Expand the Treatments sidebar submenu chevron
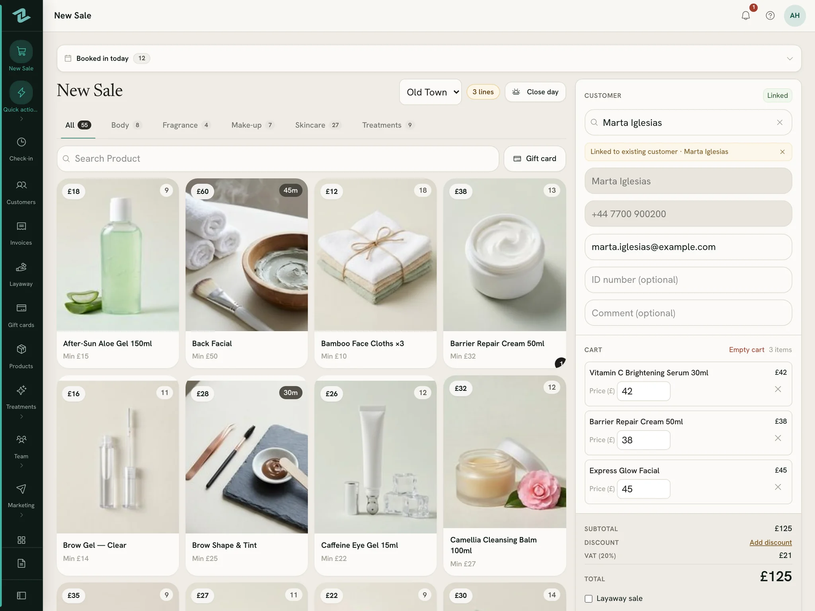Viewport: 815px width, 611px height. tap(21, 416)
